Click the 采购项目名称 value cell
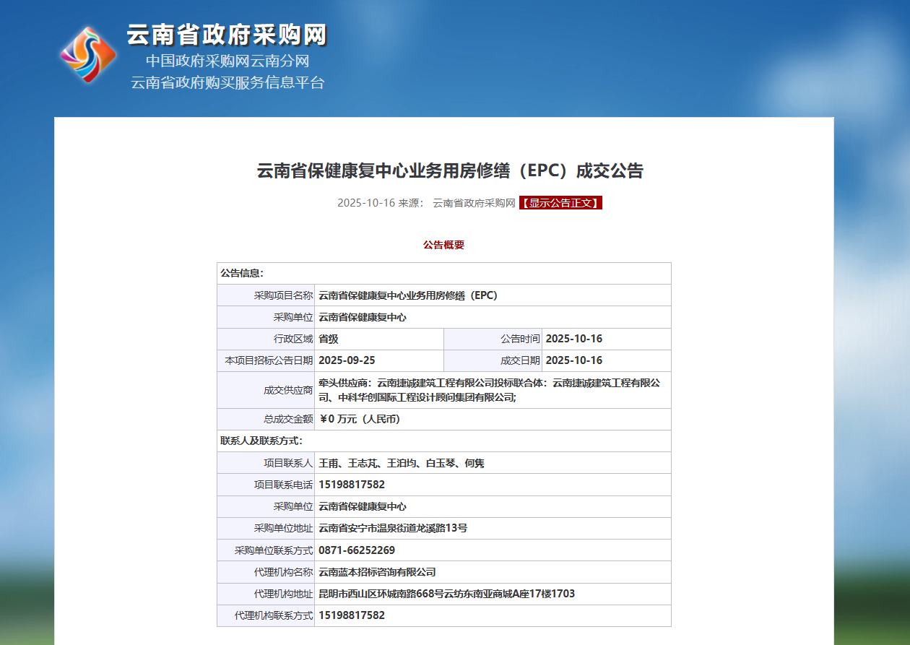This screenshot has width=910, height=645. pyautogui.click(x=408, y=295)
